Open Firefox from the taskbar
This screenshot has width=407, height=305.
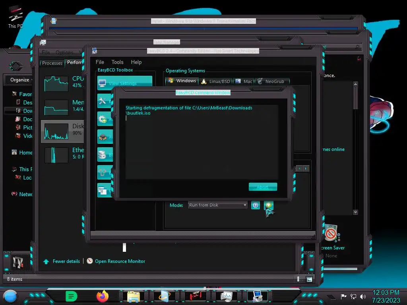tap(103, 296)
